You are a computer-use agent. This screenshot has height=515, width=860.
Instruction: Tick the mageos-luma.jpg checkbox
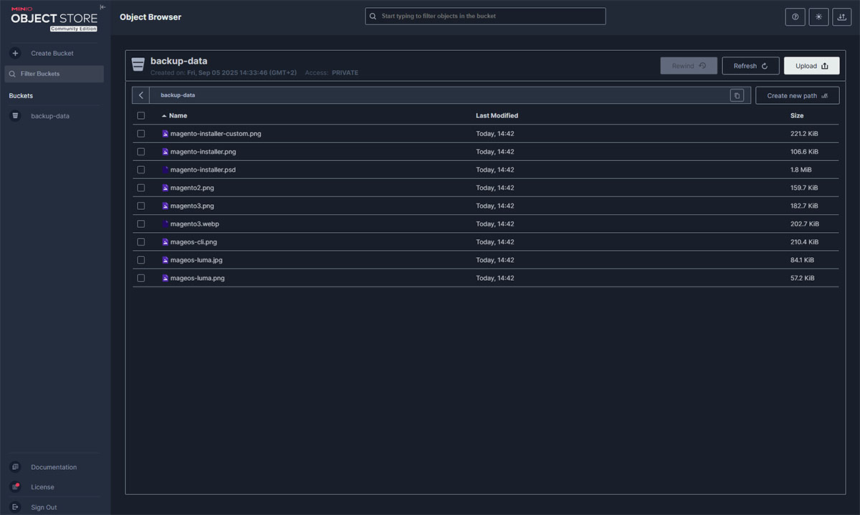pos(141,260)
